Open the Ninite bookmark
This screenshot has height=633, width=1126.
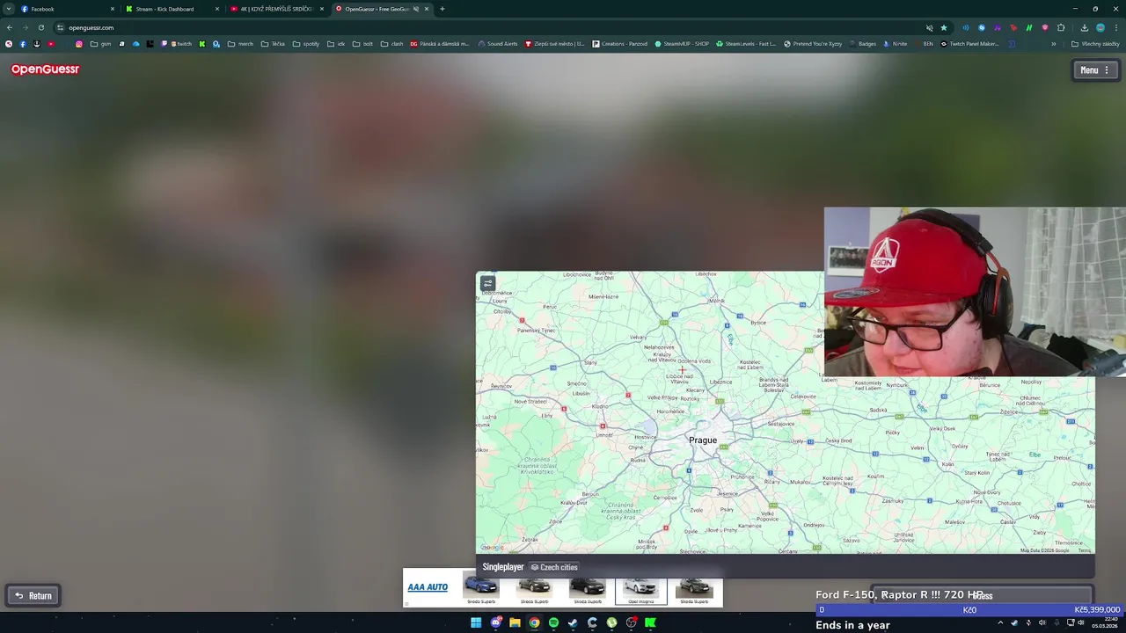tap(896, 44)
